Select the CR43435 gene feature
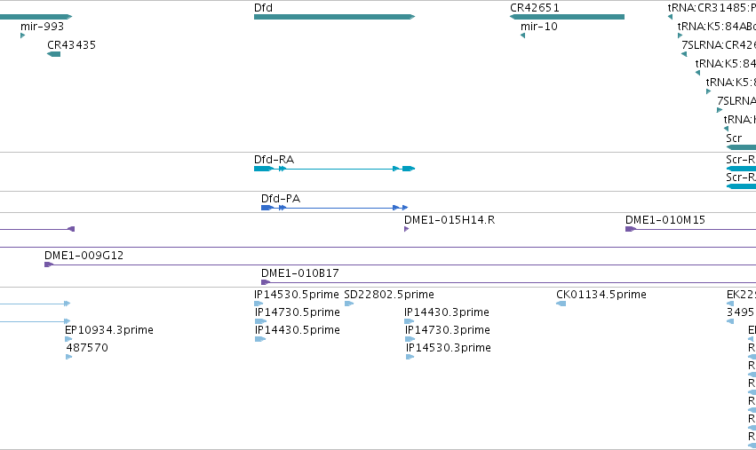The width and height of the screenshot is (756, 450). (53, 54)
